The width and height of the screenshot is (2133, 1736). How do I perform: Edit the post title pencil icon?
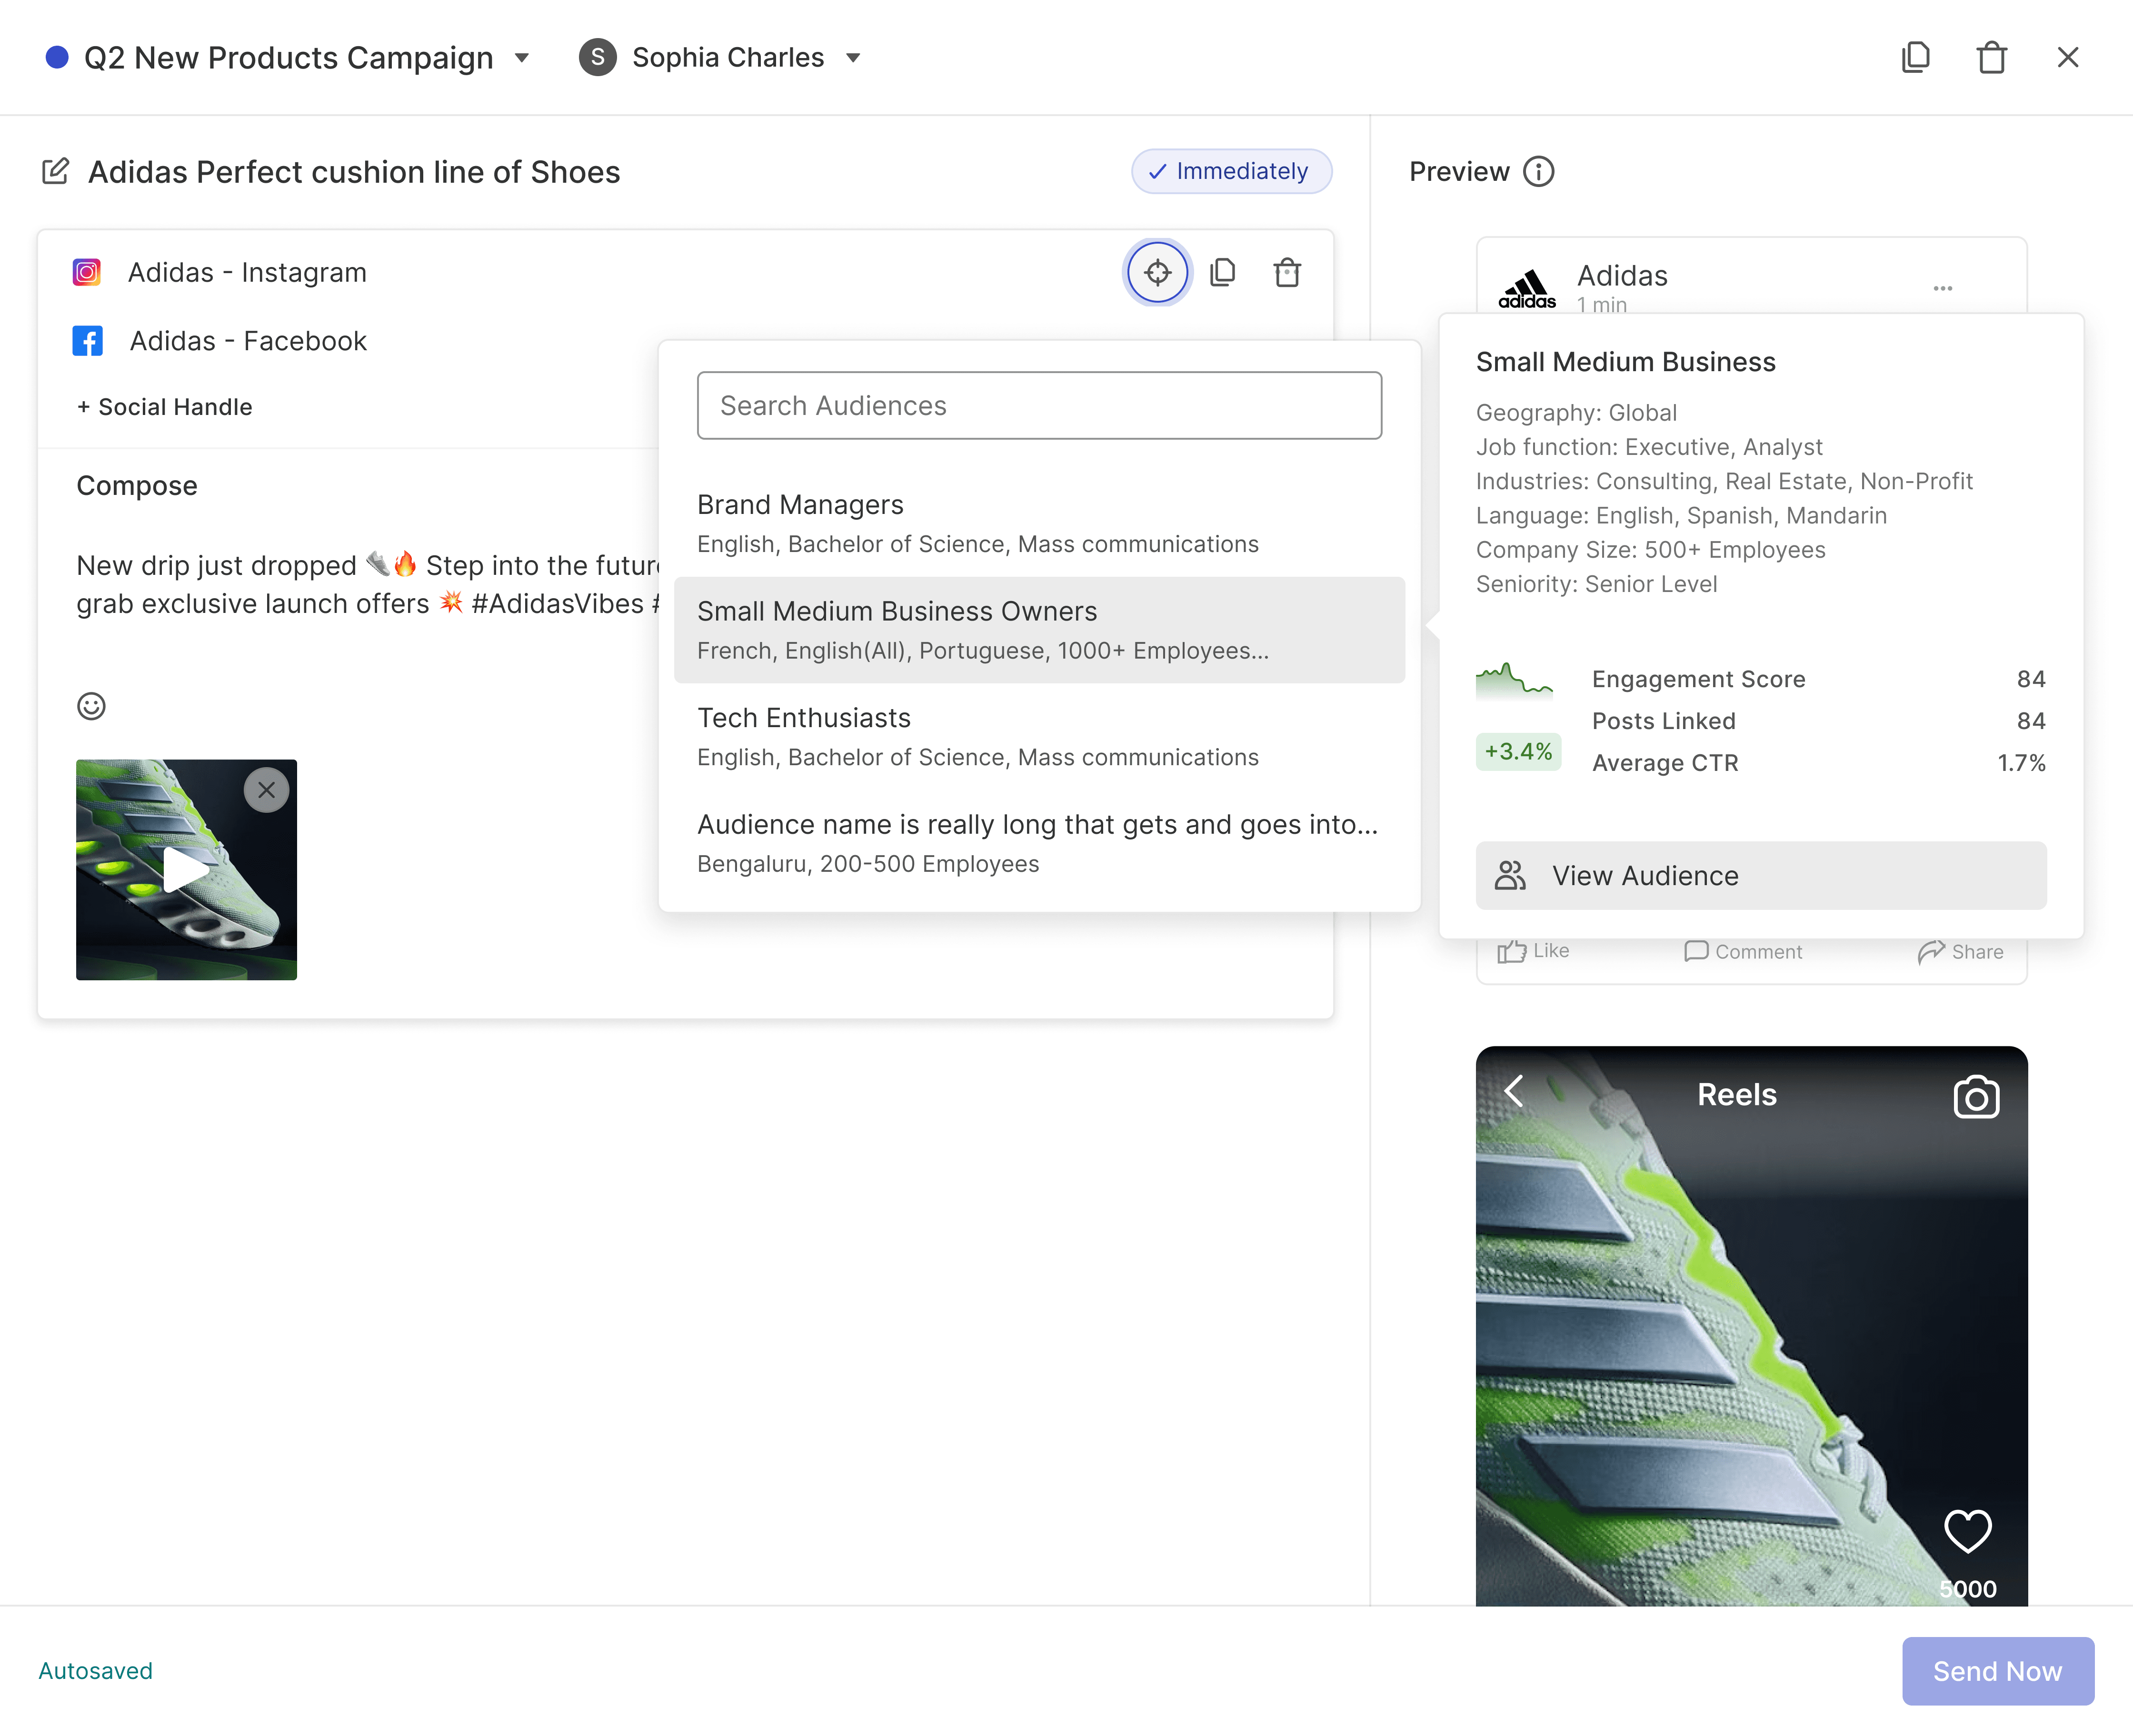click(56, 171)
